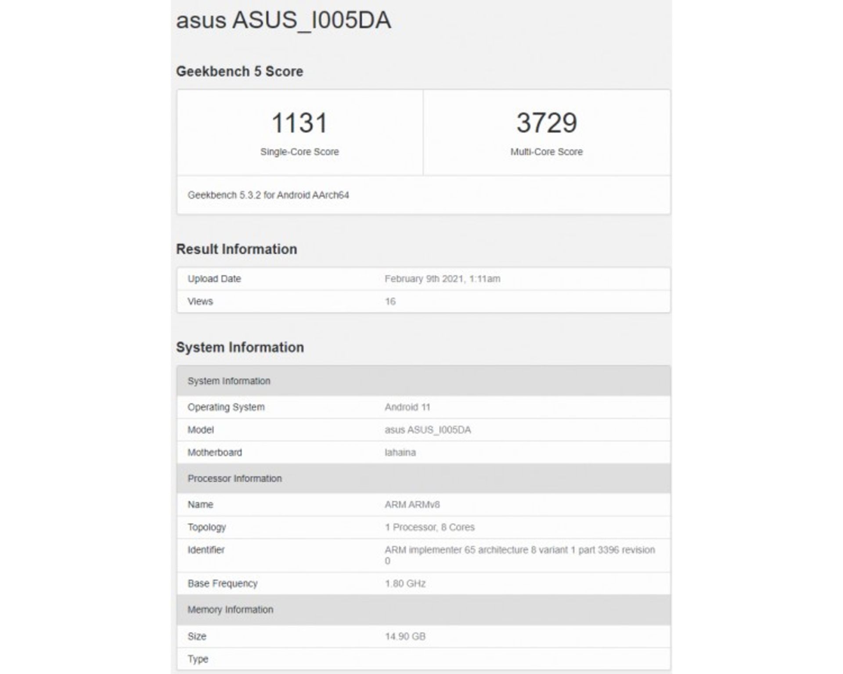This screenshot has height=674, width=843.
Task: Click the System Information section heading
Action: click(x=240, y=348)
